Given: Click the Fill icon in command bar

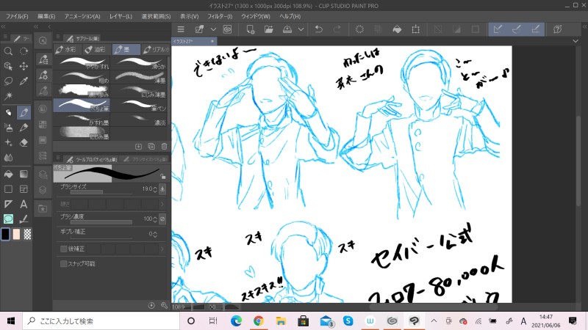Looking at the screenshot, I should pyautogui.click(x=397, y=29).
